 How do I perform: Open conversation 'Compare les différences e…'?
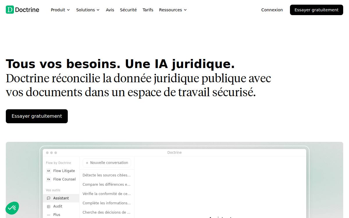coord(107,185)
